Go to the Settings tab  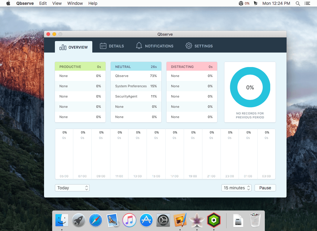[x=199, y=46]
